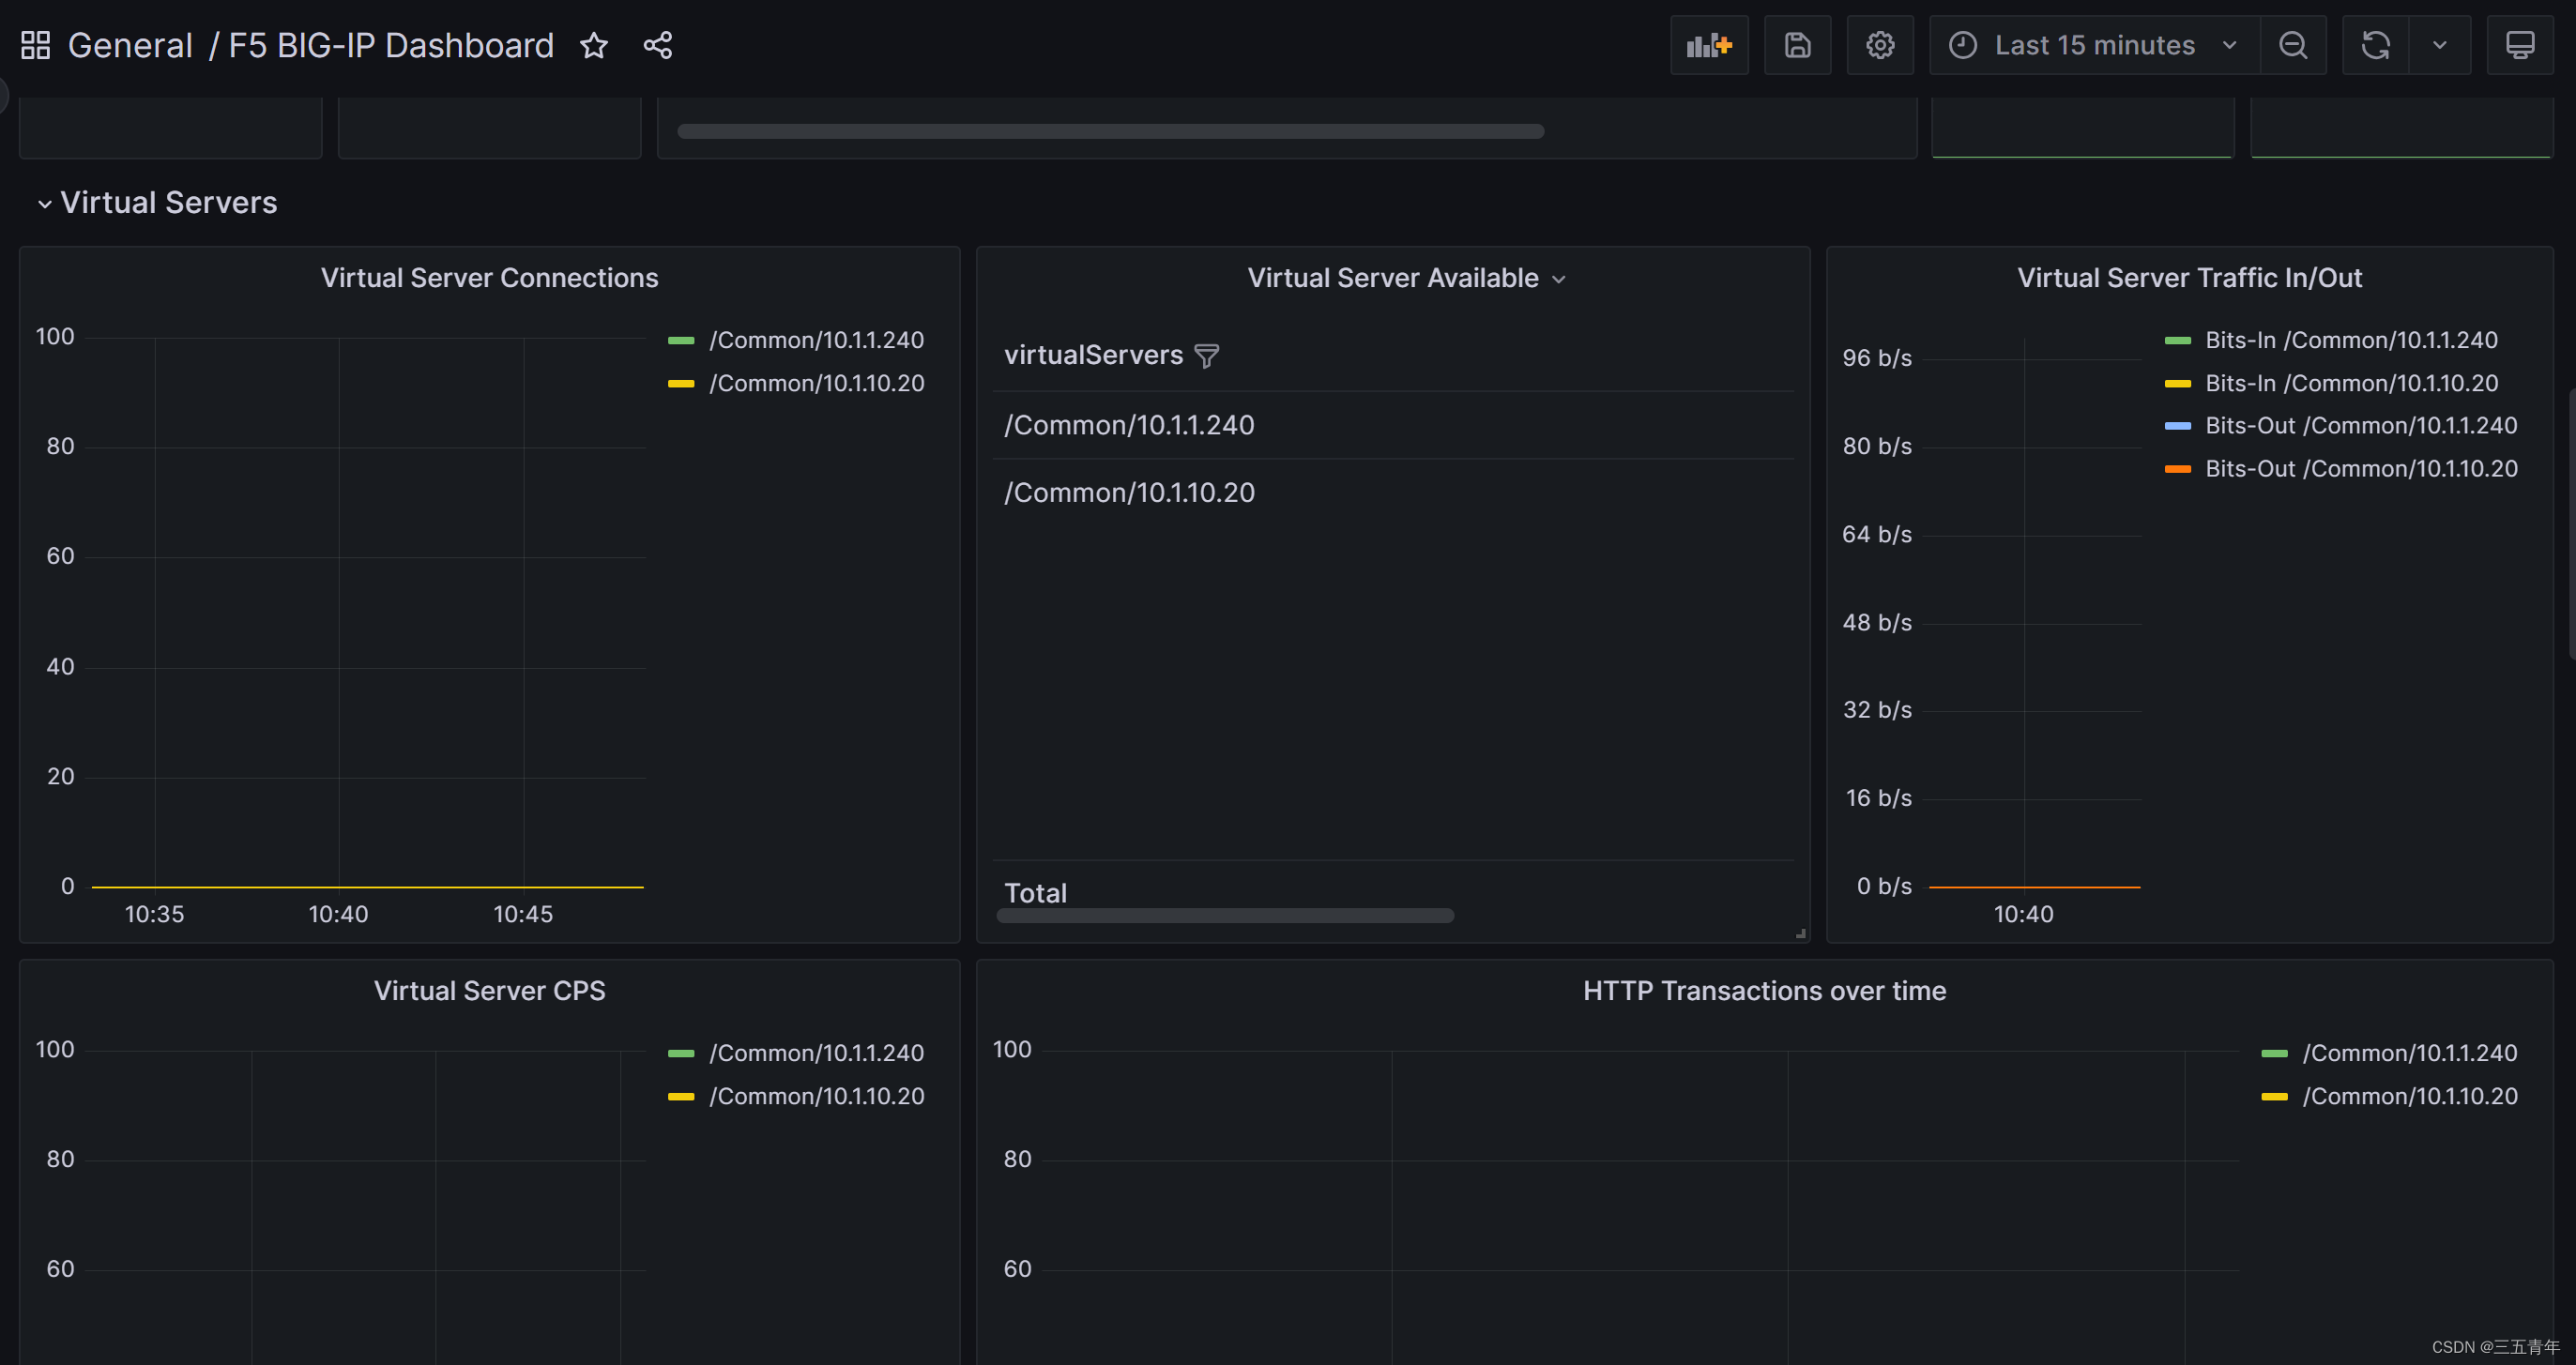Click the Total footer cell
Screen dimensions: 2576x1365
pos(1035,893)
